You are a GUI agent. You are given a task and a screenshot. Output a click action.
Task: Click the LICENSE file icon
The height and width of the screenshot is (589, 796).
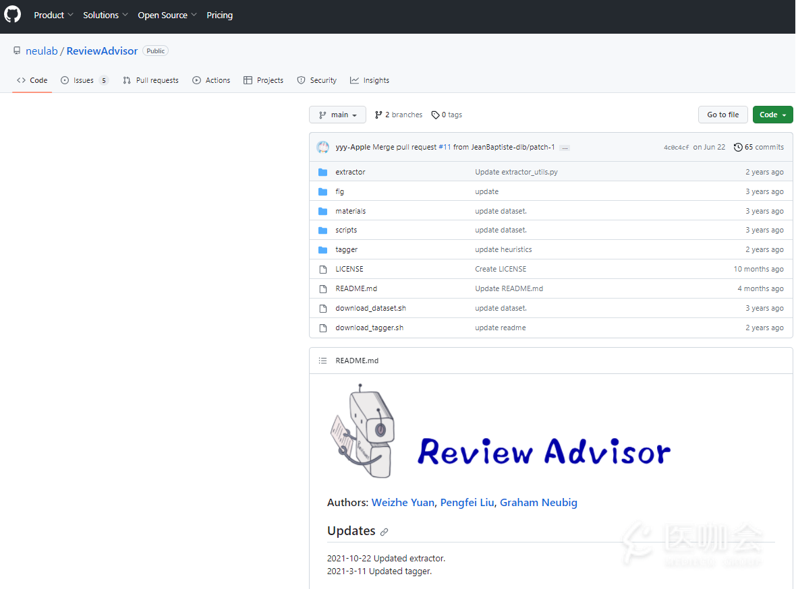[322, 269]
